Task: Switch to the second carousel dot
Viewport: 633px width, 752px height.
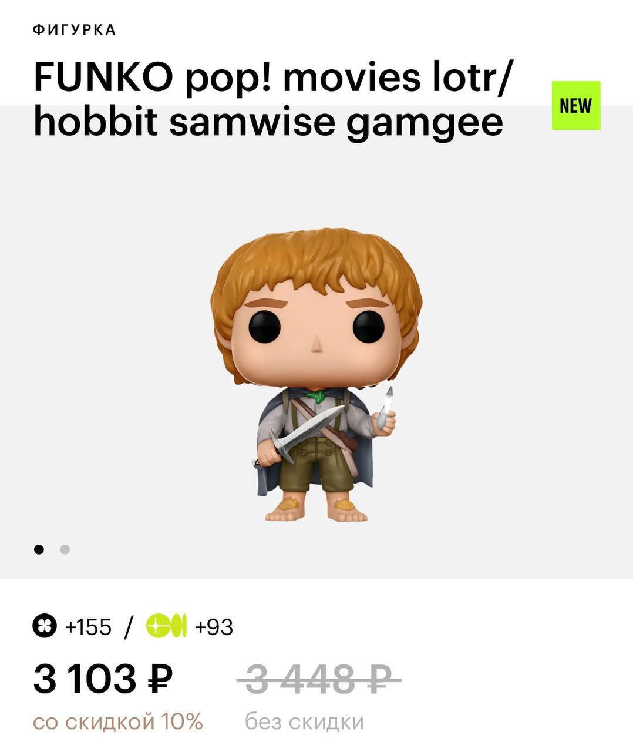Action: point(65,549)
